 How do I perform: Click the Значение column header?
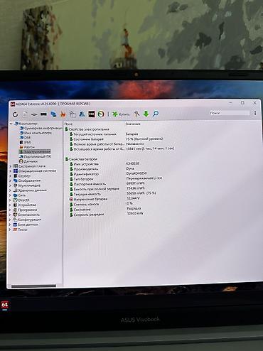pos(133,124)
